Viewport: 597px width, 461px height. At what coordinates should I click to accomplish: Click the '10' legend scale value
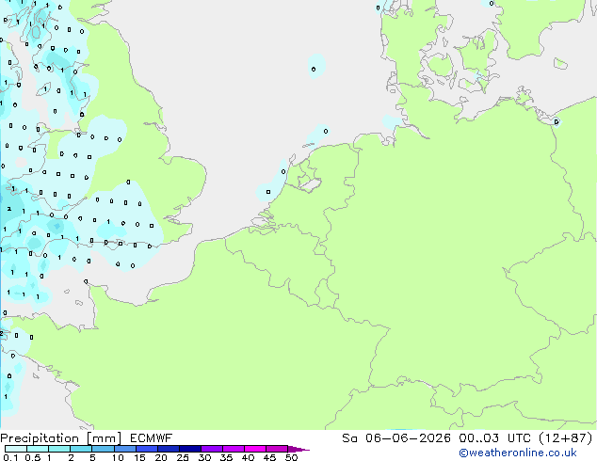click(118, 457)
